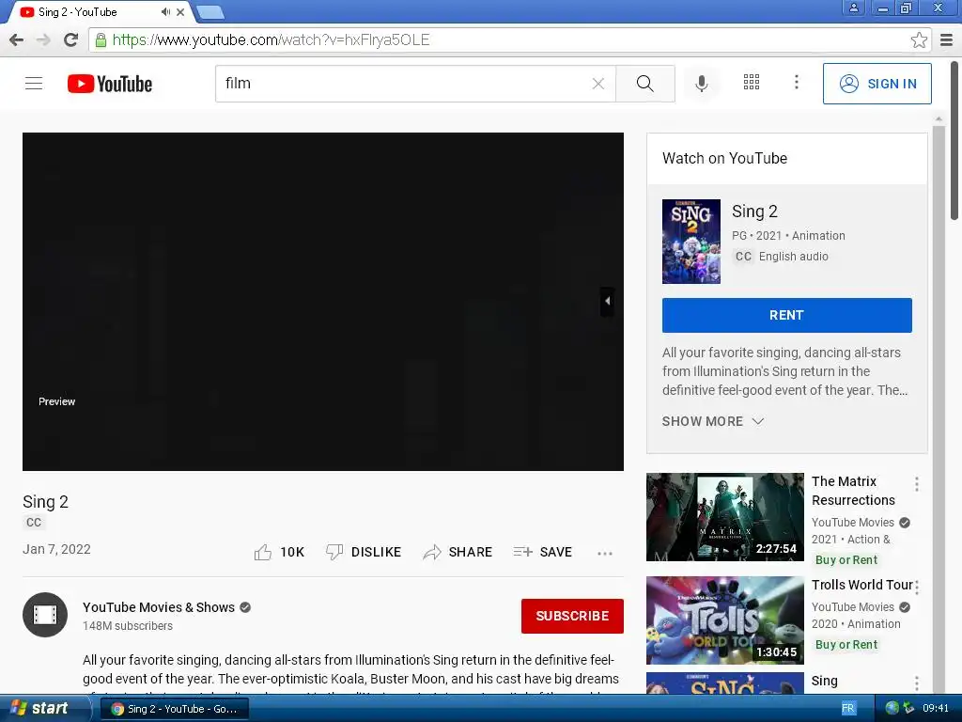Open Chrome profile user icon in titlebar
The height and width of the screenshot is (722, 962).
coord(853,8)
